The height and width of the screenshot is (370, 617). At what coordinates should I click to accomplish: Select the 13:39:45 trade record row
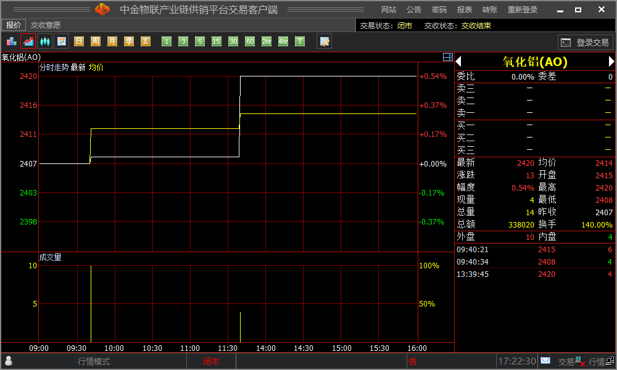click(x=534, y=274)
